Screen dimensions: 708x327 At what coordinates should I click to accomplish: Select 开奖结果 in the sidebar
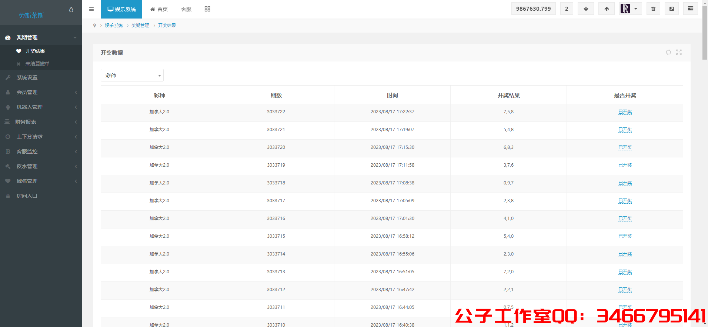(x=35, y=51)
